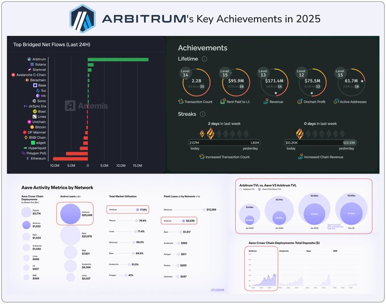The height and width of the screenshot is (304, 386).
Task: Click the Ethereum diamond icon in the net flows list
Action: (28, 158)
